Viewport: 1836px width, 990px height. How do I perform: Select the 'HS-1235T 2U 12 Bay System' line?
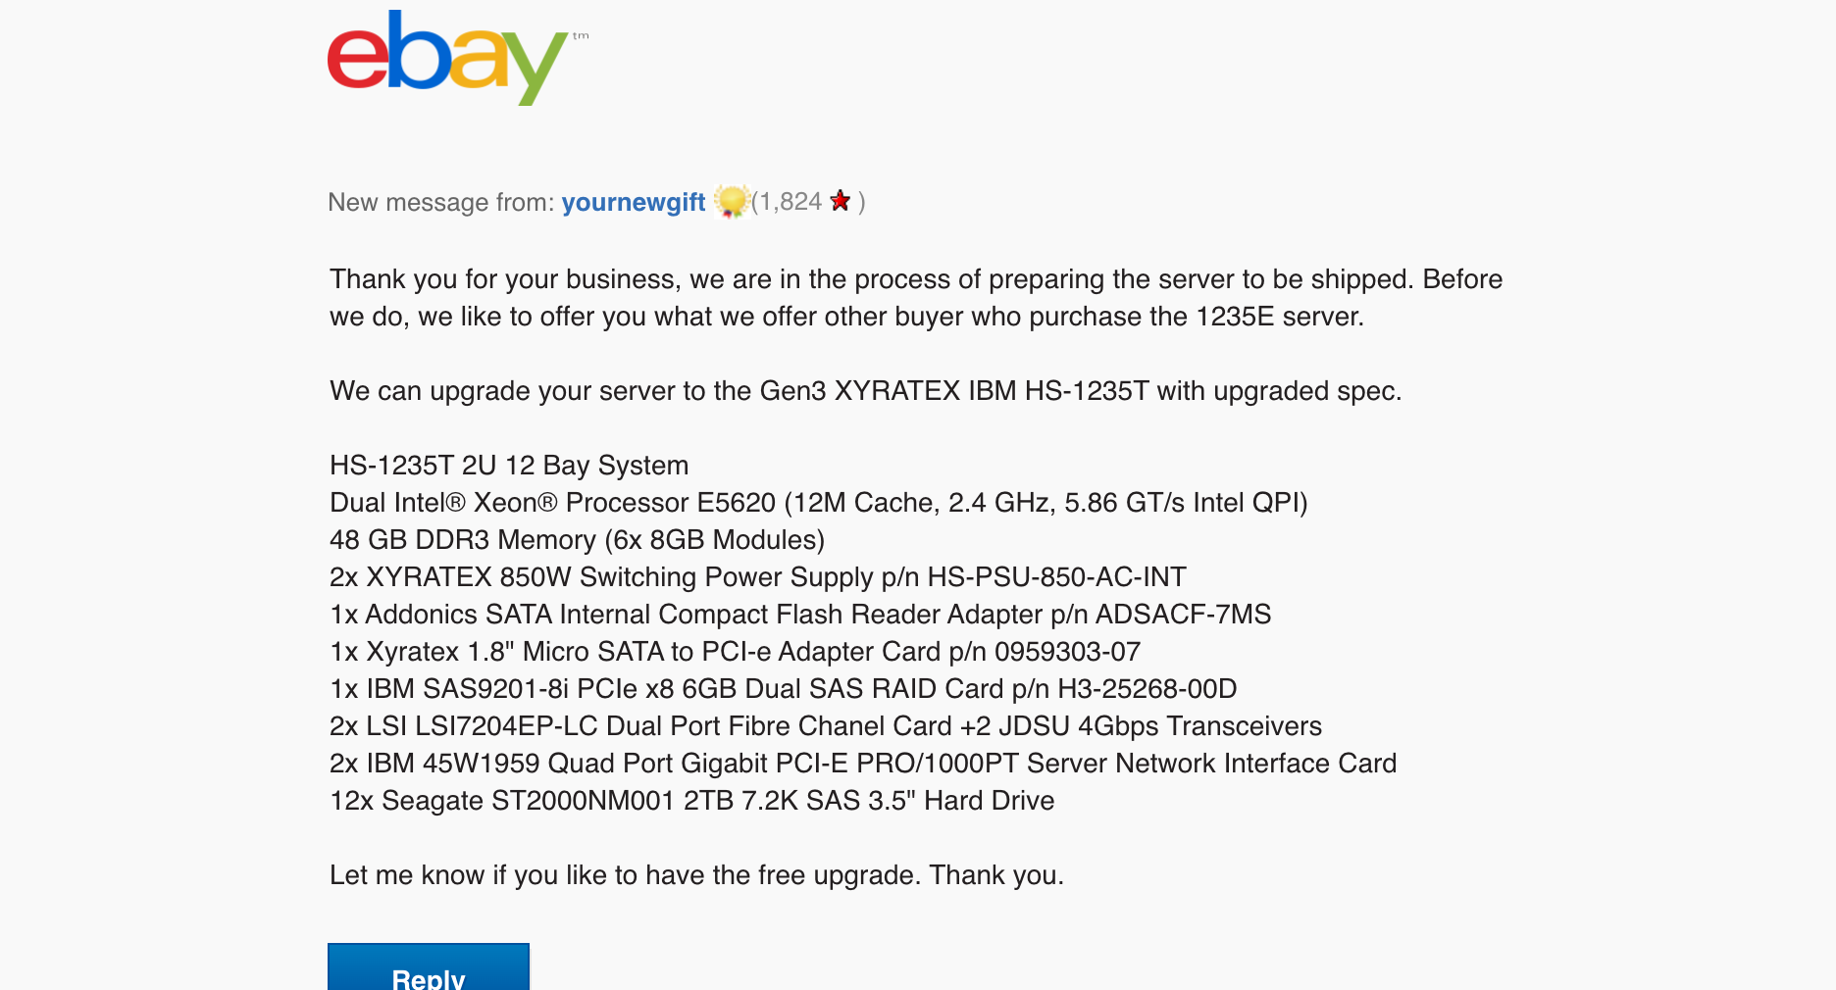coord(509,466)
